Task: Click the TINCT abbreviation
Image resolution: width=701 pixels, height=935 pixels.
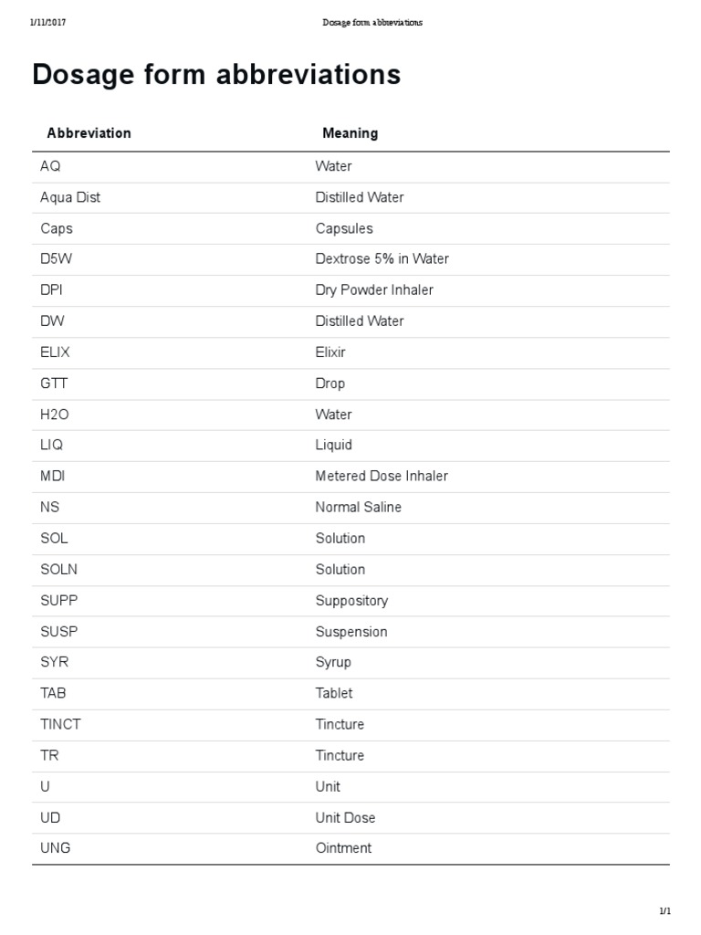Action: tap(60, 725)
